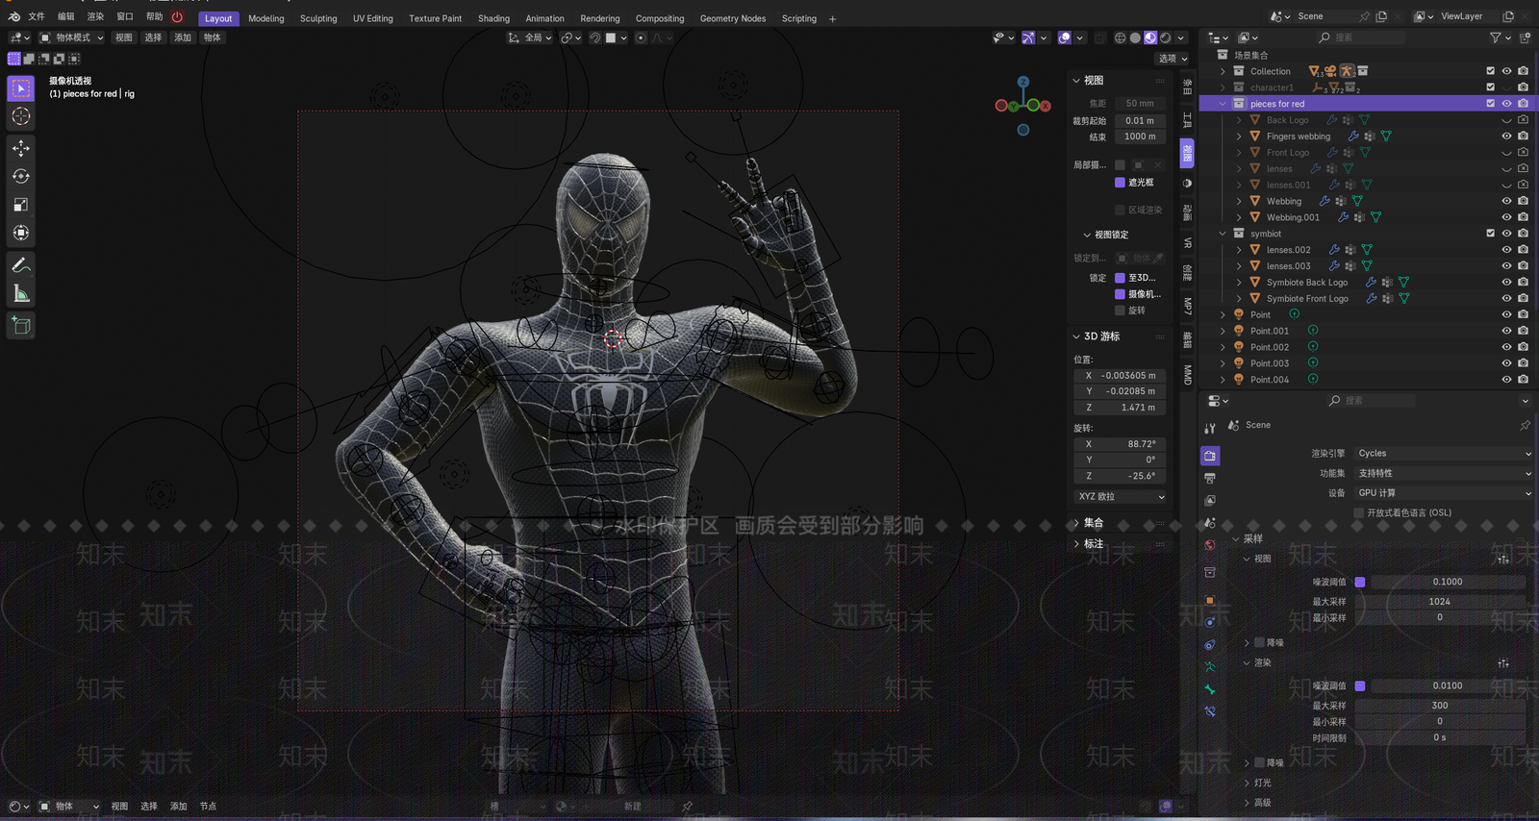The height and width of the screenshot is (821, 1539).
Task: Open View Layer properties tab icon
Action: pyautogui.click(x=1210, y=500)
